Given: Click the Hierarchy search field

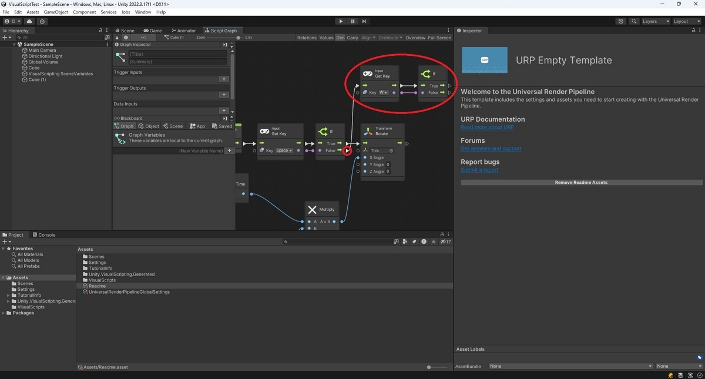Looking at the screenshot, I should click(x=59, y=37).
